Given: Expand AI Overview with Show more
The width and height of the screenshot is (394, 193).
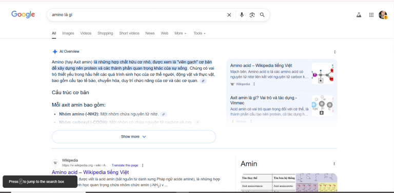Looking at the screenshot, I should pyautogui.click(x=134, y=137).
